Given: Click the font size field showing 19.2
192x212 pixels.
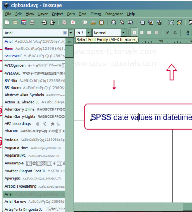Looking at the screenshot, I should click(80, 33).
